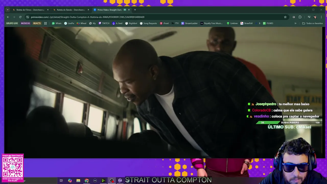Open the green play-arrow app in taskbar
Image resolution: width=327 pixels, height=184 pixels.
pos(103,180)
